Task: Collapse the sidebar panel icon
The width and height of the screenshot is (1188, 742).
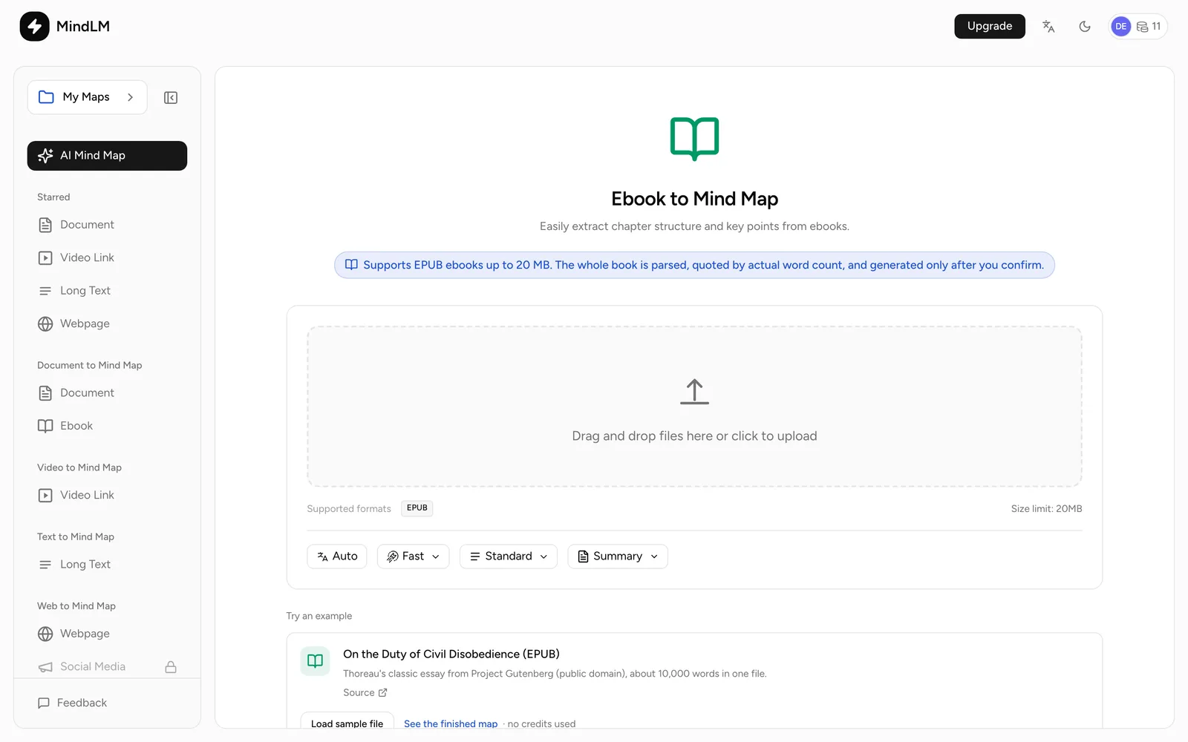Action: point(171,97)
